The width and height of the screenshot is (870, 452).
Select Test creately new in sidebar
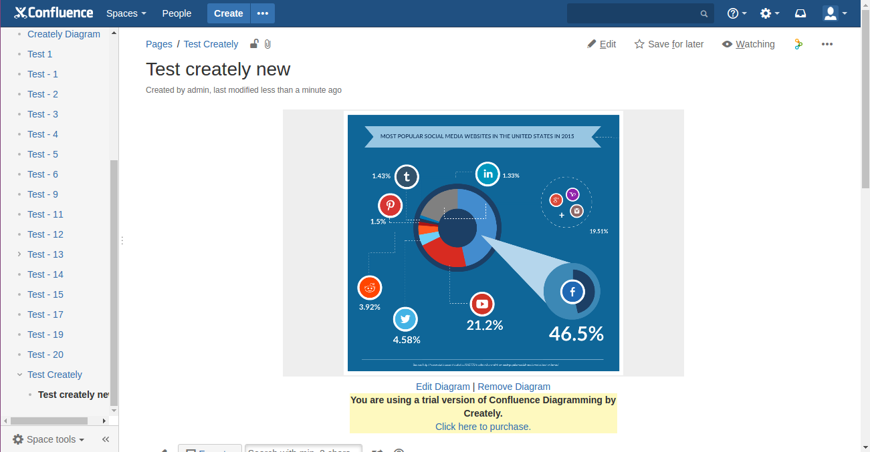74,395
